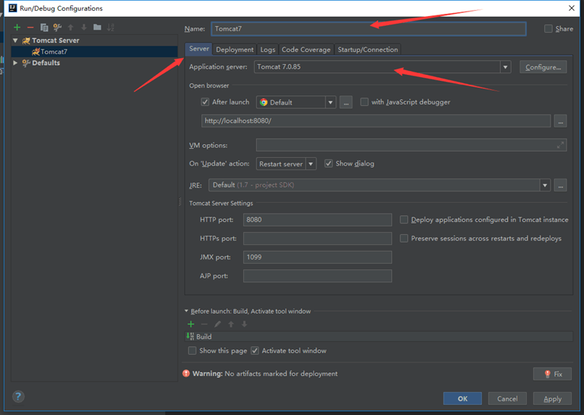The height and width of the screenshot is (415, 584).
Task: Select the Tomcat7 configuration in the tree
Action: (x=95, y=51)
